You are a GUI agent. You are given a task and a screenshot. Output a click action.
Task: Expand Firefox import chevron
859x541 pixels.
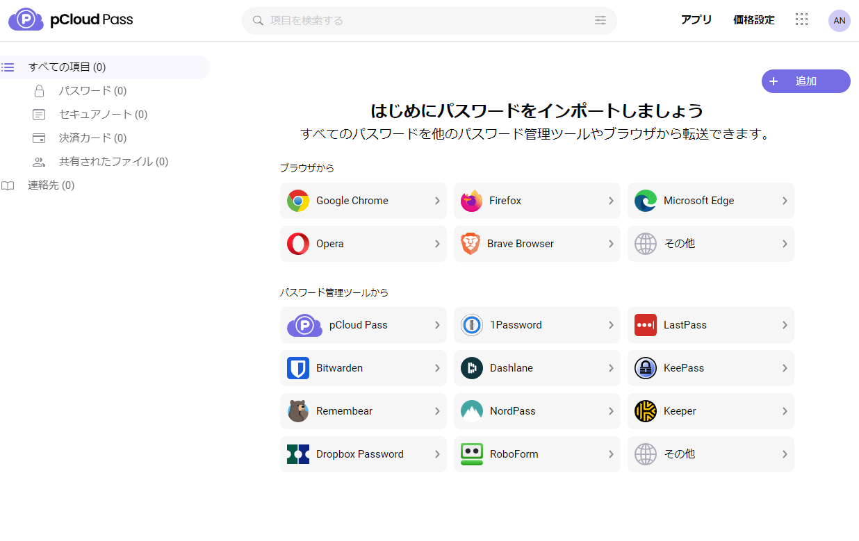pyautogui.click(x=611, y=201)
